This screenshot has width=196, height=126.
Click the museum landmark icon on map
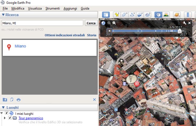[x=187, y=43]
